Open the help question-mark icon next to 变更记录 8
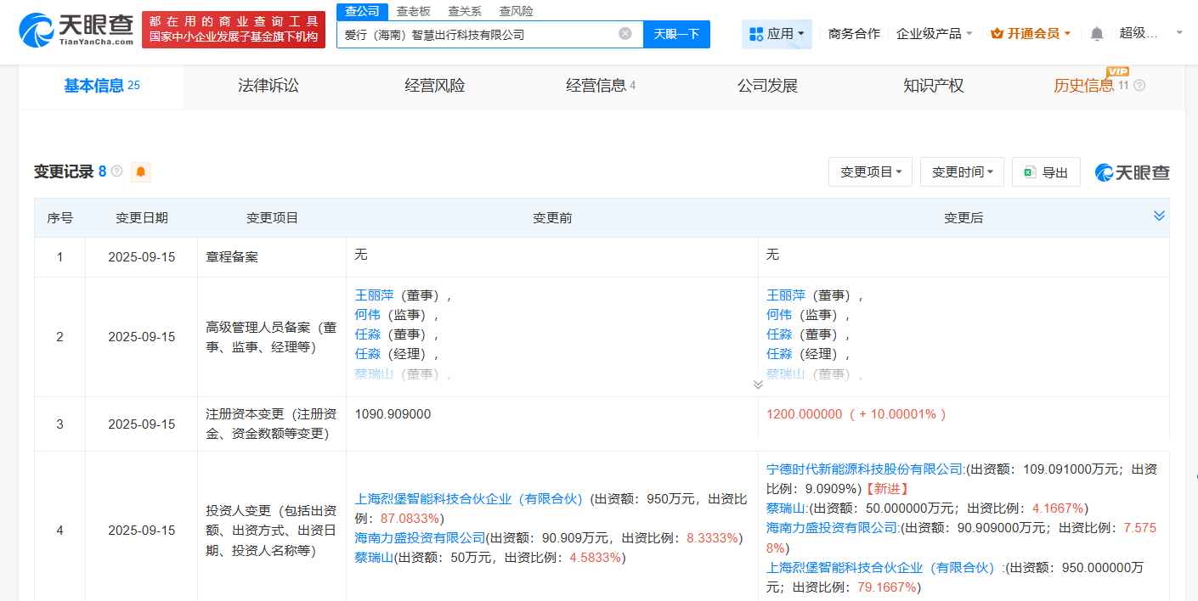Viewport: 1198px width, 601px height. [116, 171]
